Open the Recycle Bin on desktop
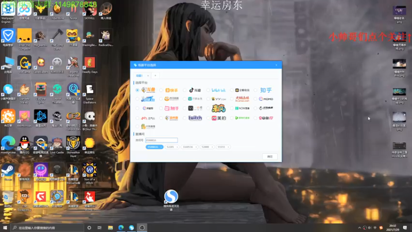The image size is (412, 232). click(8, 199)
